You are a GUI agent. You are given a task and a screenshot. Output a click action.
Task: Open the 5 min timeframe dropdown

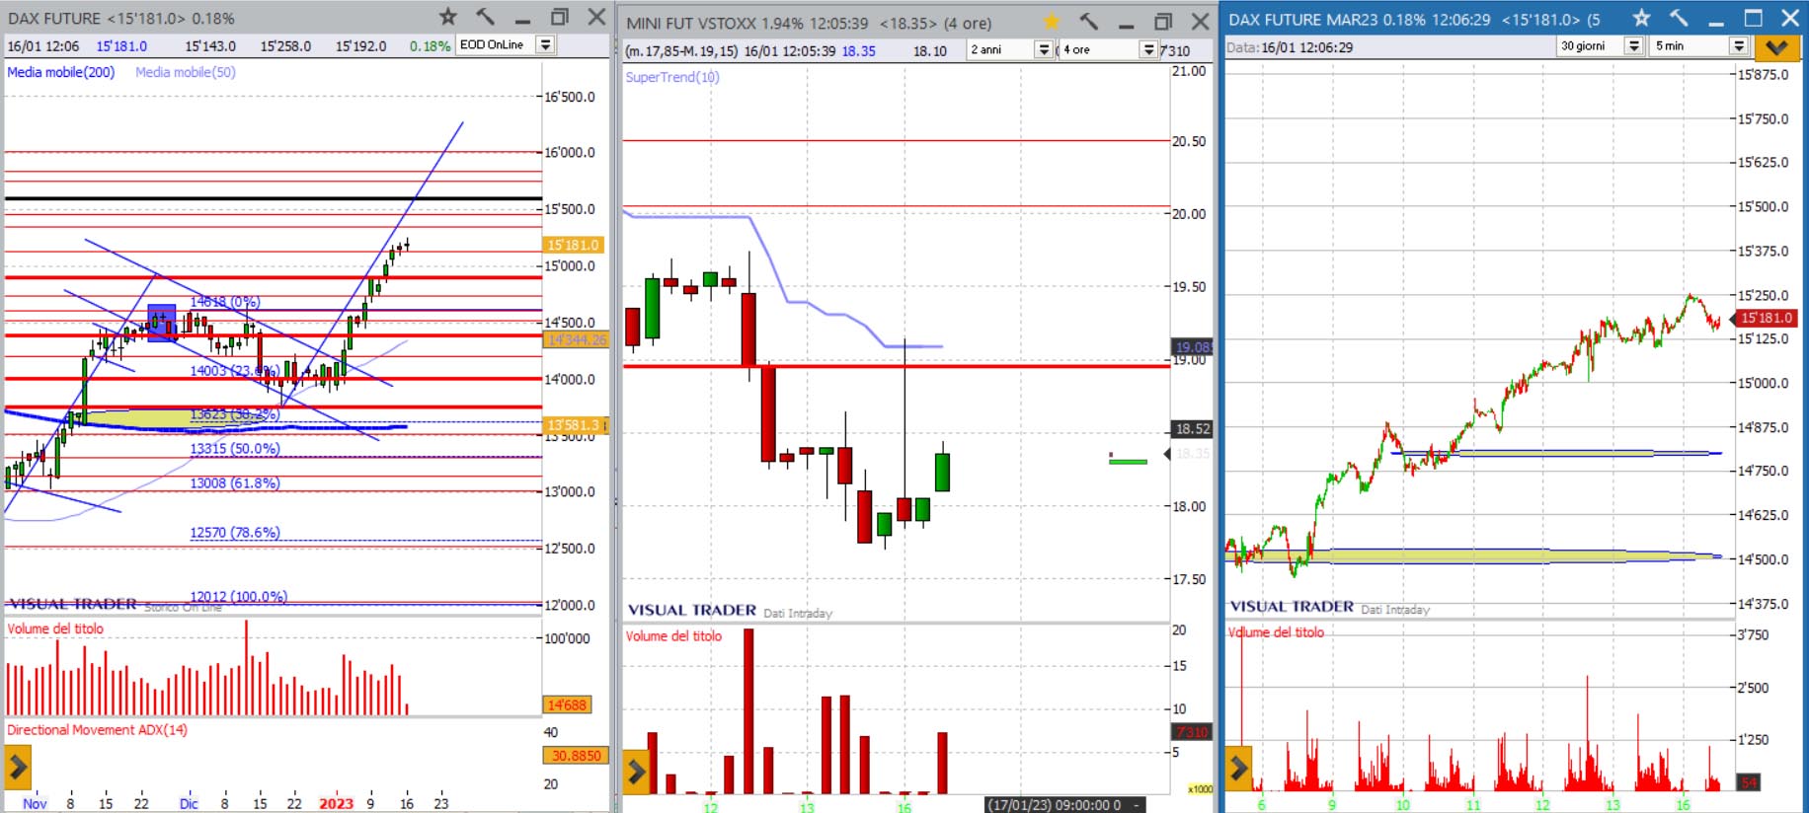click(x=1739, y=45)
